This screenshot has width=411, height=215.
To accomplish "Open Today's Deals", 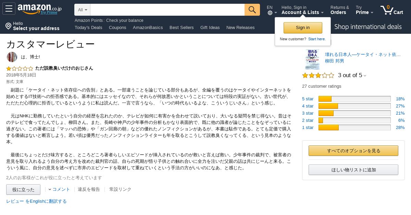I will [x=88, y=27].
